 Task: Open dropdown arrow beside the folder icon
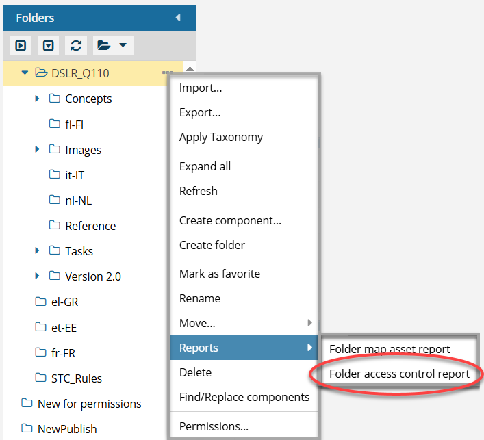point(123,45)
